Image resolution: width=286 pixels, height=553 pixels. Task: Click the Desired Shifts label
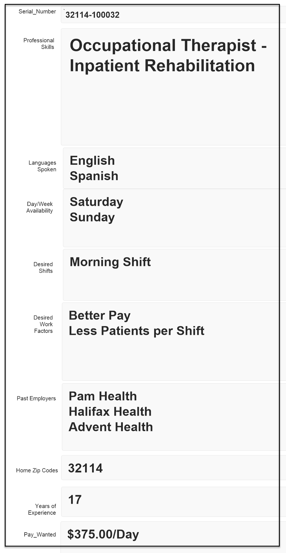point(43,267)
